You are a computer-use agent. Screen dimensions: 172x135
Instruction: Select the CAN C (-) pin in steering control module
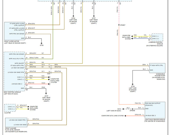pyautogui.click(x=155, y=36)
